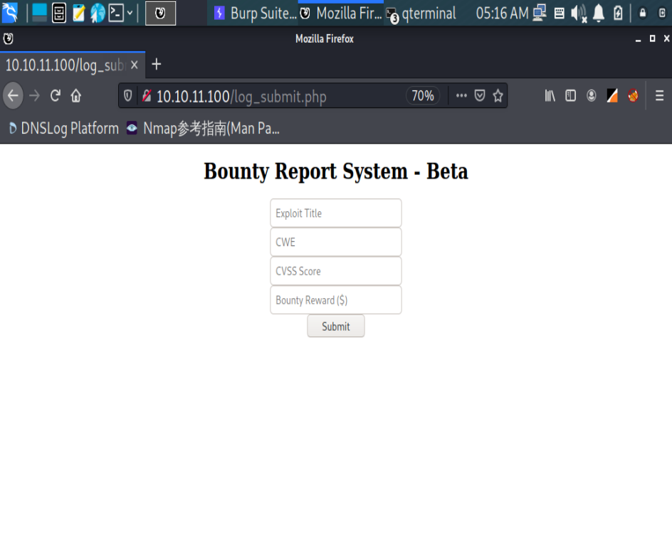
Task: Expand the terminal launcher dropdown arrow
Action: [130, 13]
